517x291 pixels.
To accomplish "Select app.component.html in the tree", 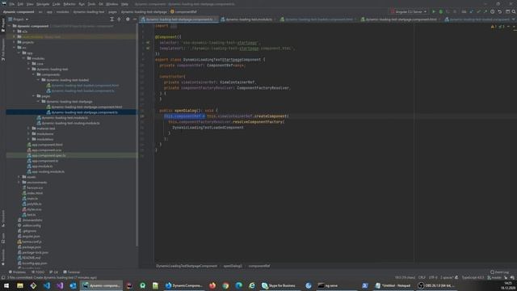I will pos(45,145).
